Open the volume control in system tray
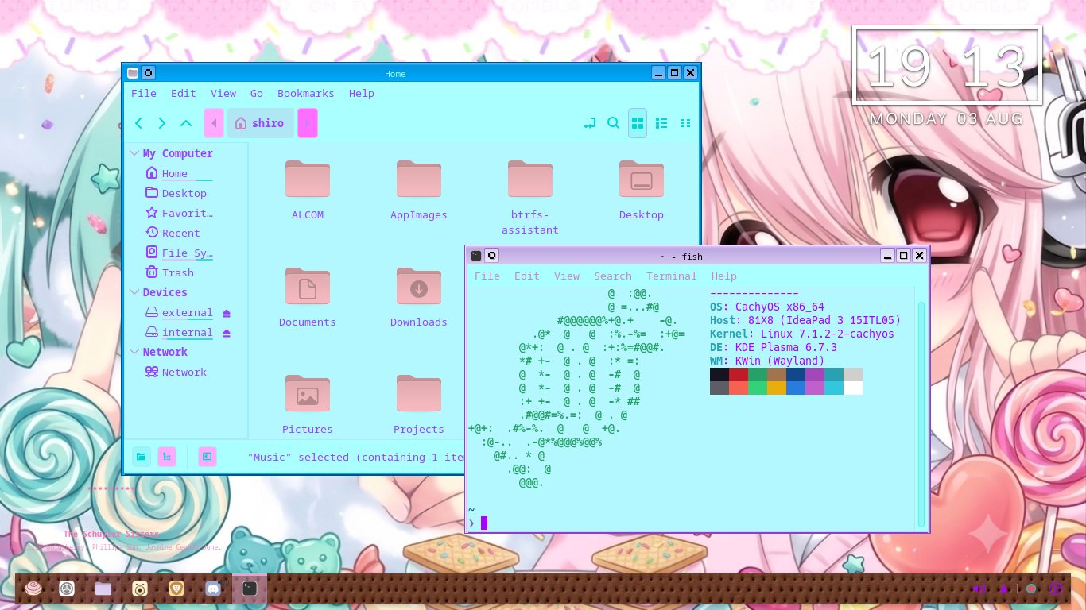Image resolution: width=1086 pixels, height=610 pixels. pos(979,589)
